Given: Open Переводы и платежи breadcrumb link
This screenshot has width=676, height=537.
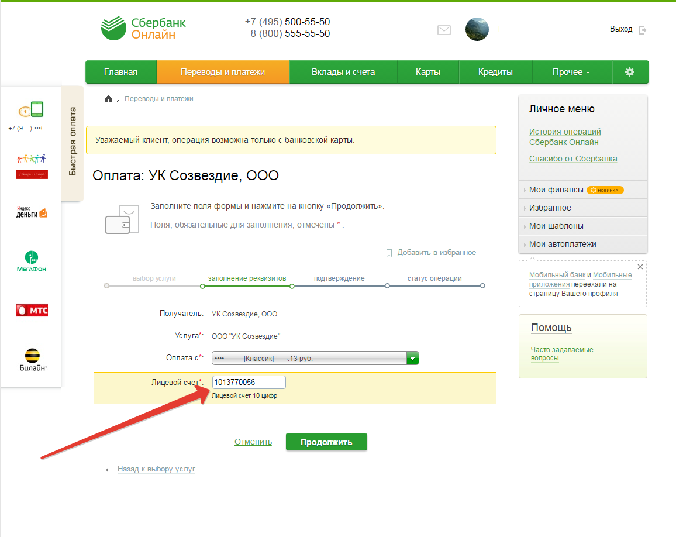Looking at the screenshot, I should point(159,99).
